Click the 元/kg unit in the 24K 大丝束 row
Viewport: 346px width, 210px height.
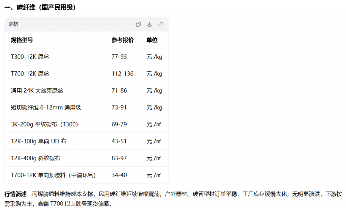[154, 91]
